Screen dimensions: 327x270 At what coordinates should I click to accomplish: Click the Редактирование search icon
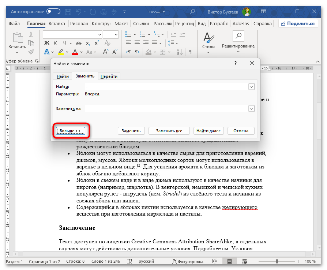coord(238,37)
